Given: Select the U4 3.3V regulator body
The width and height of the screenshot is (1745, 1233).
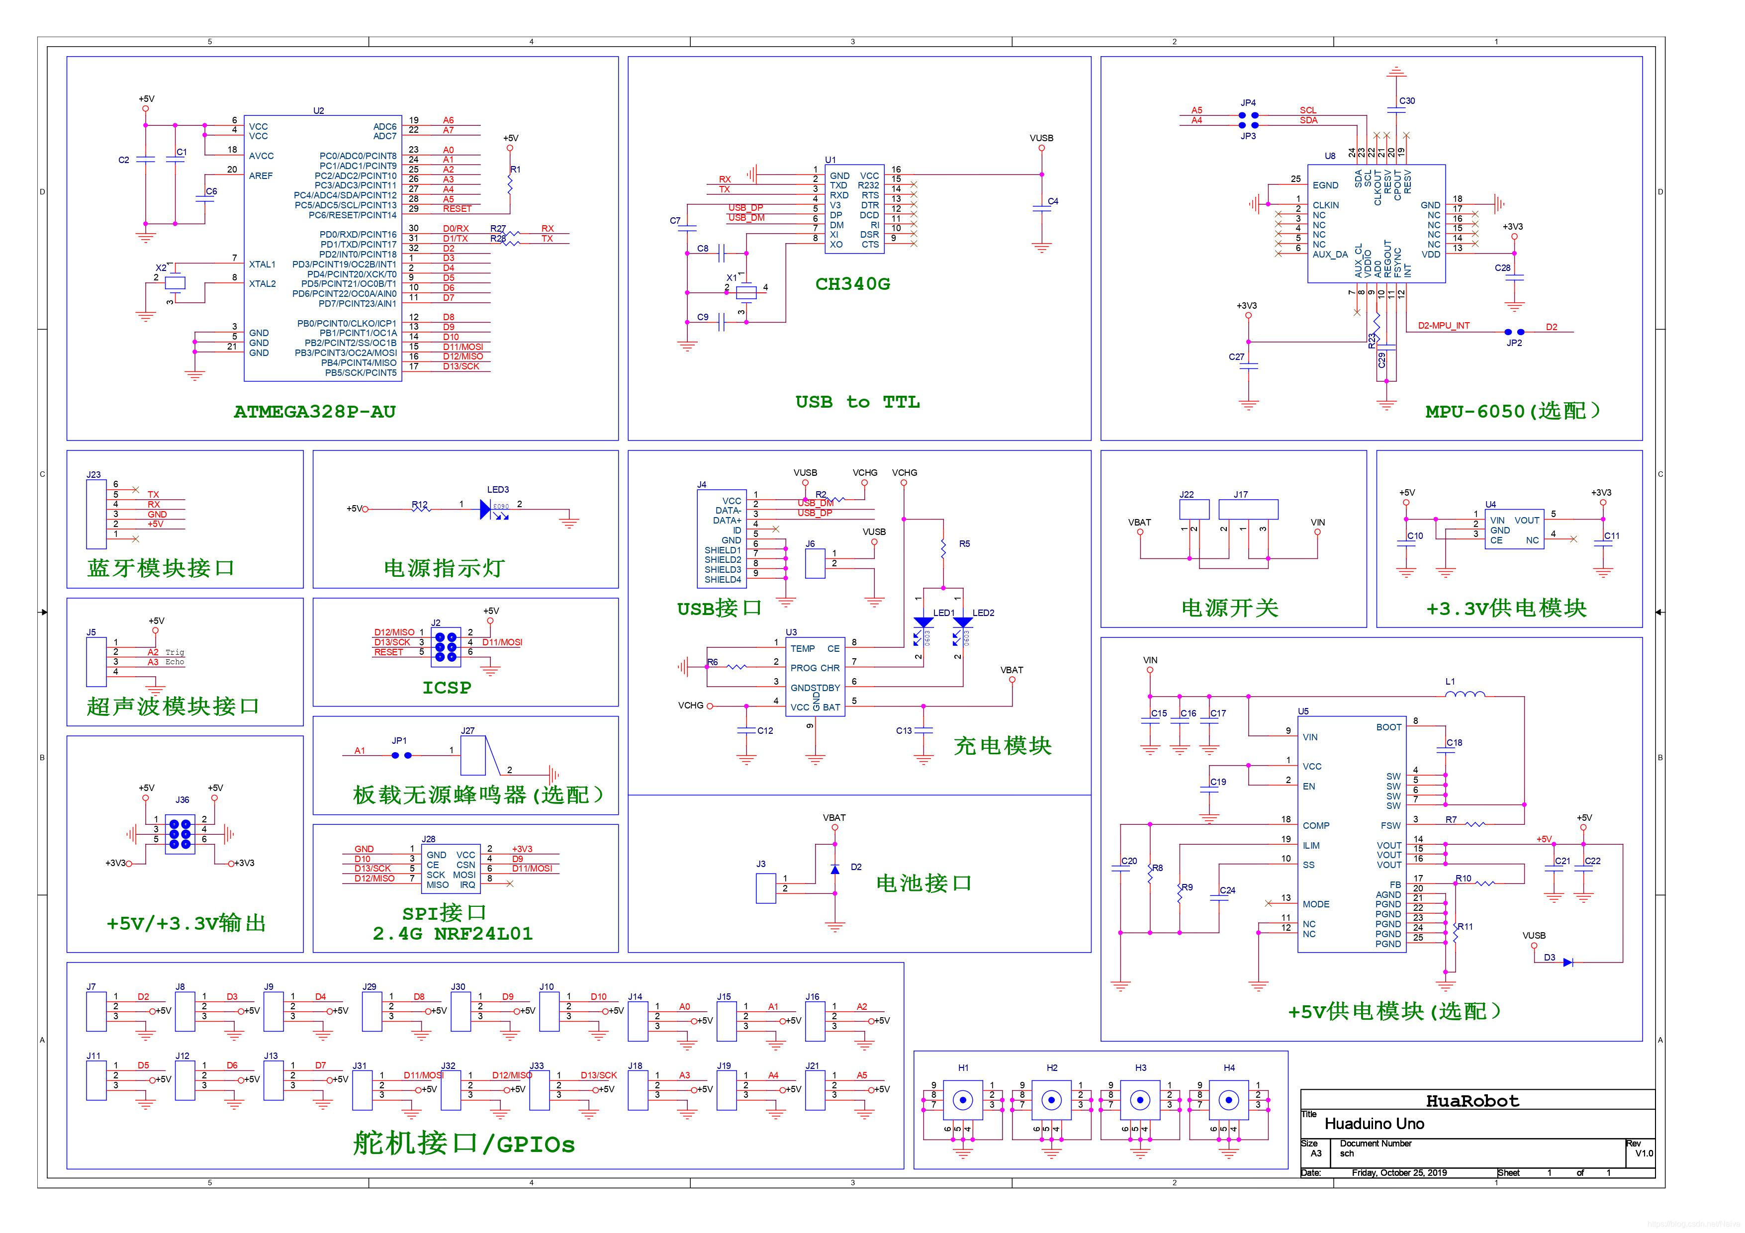Looking at the screenshot, I should 1514,529.
